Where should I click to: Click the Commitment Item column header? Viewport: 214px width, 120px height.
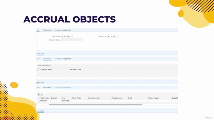[94, 98]
